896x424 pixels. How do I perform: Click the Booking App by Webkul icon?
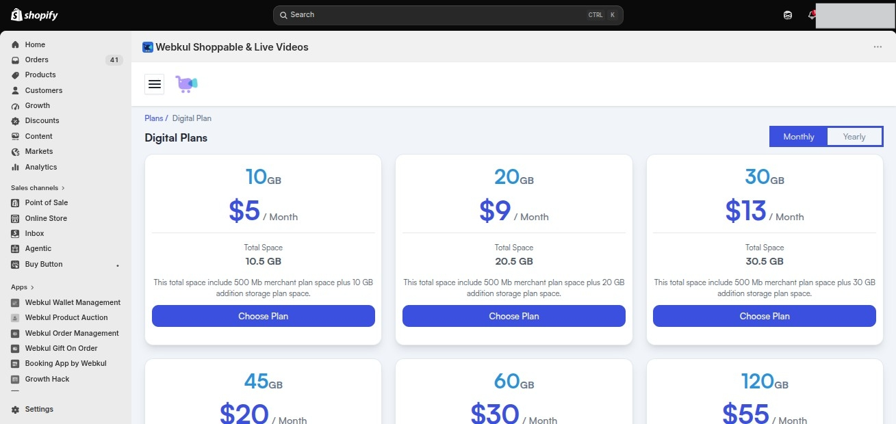15,363
